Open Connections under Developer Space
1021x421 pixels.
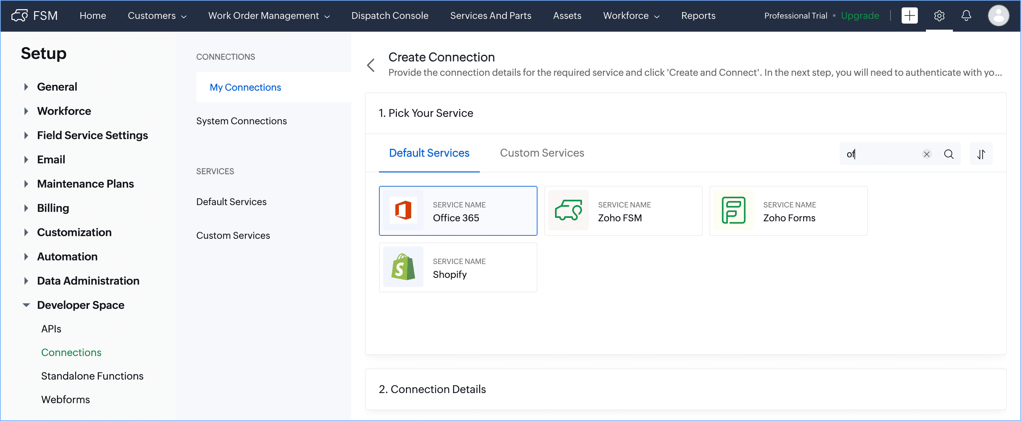coord(71,352)
